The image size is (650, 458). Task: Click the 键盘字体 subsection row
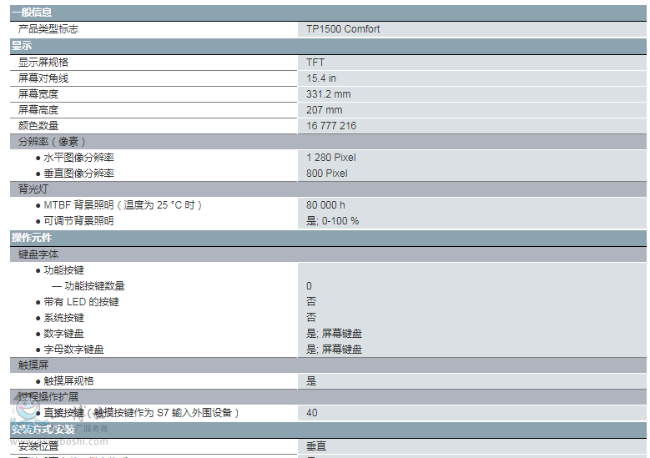coord(38,254)
